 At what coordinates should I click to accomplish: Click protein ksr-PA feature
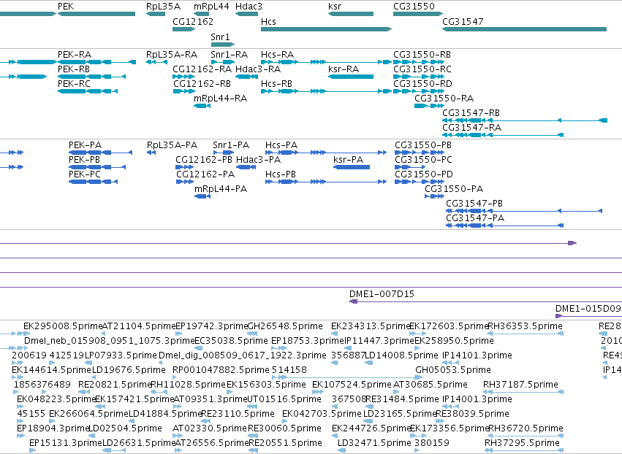tap(352, 167)
